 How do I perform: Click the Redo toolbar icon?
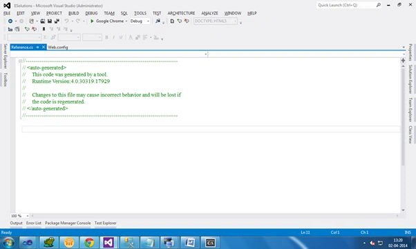tap(78, 21)
